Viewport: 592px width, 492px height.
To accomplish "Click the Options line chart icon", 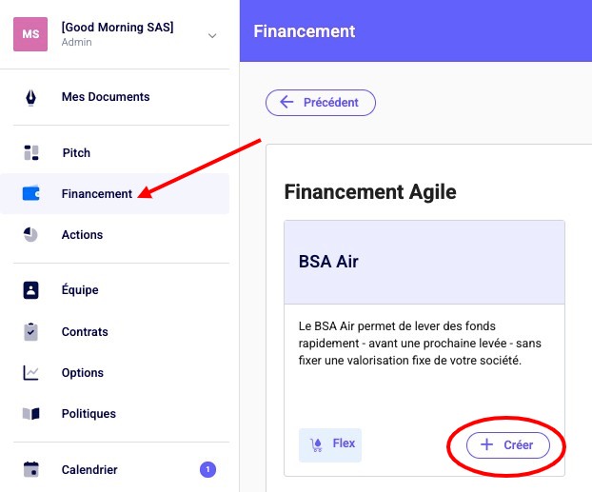I will (31, 373).
